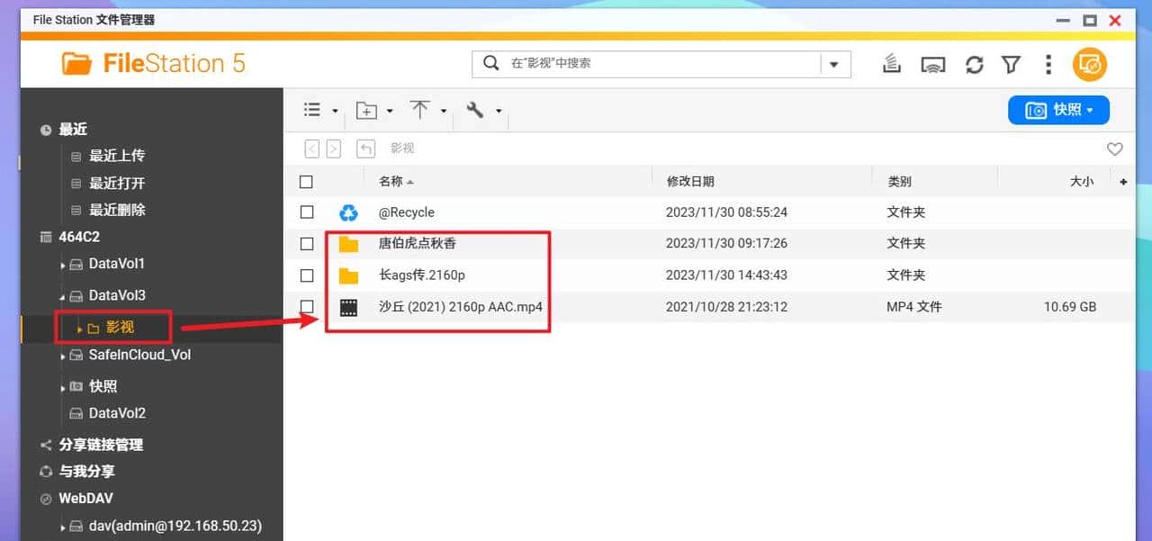Sort by the 大小 column header

point(1082,181)
